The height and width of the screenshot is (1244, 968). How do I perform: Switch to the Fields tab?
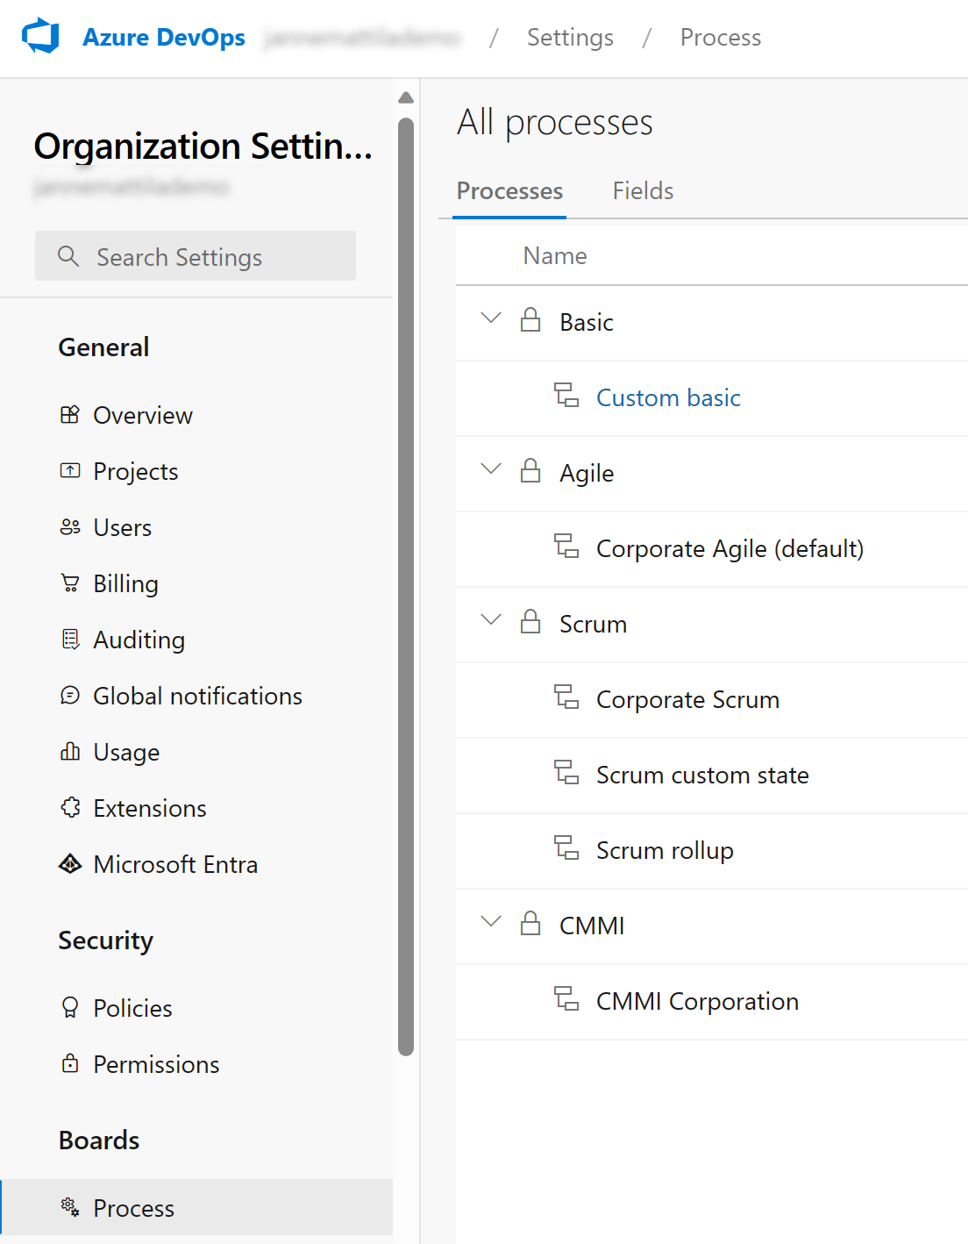[643, 191]
